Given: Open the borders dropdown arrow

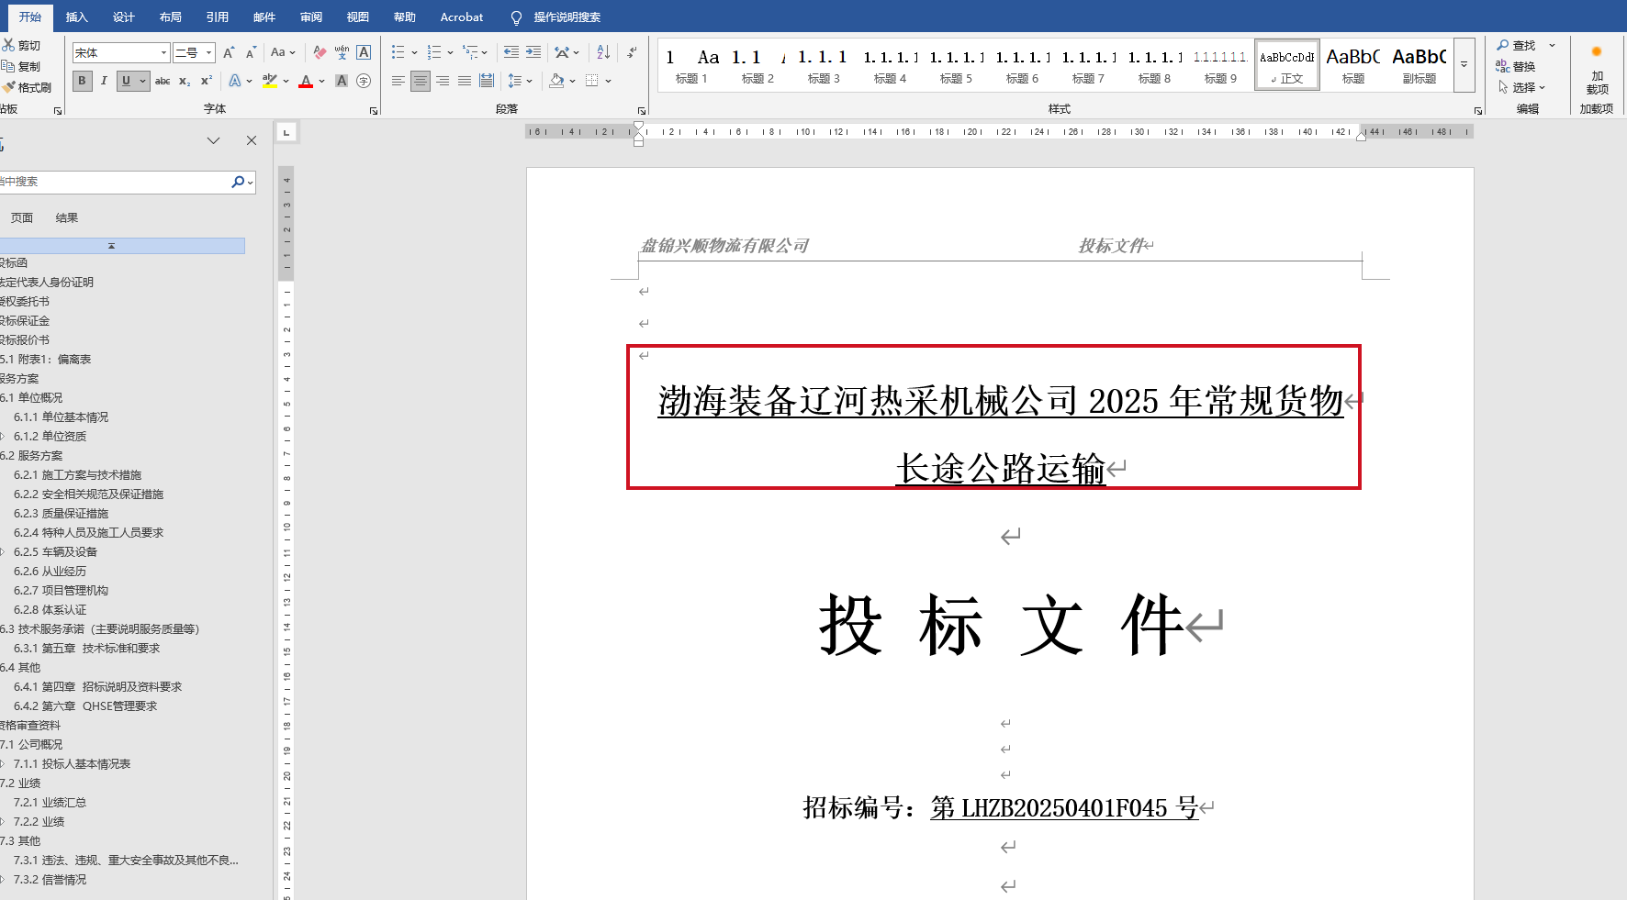Looking at the screenshot, I should pos(608,81).
